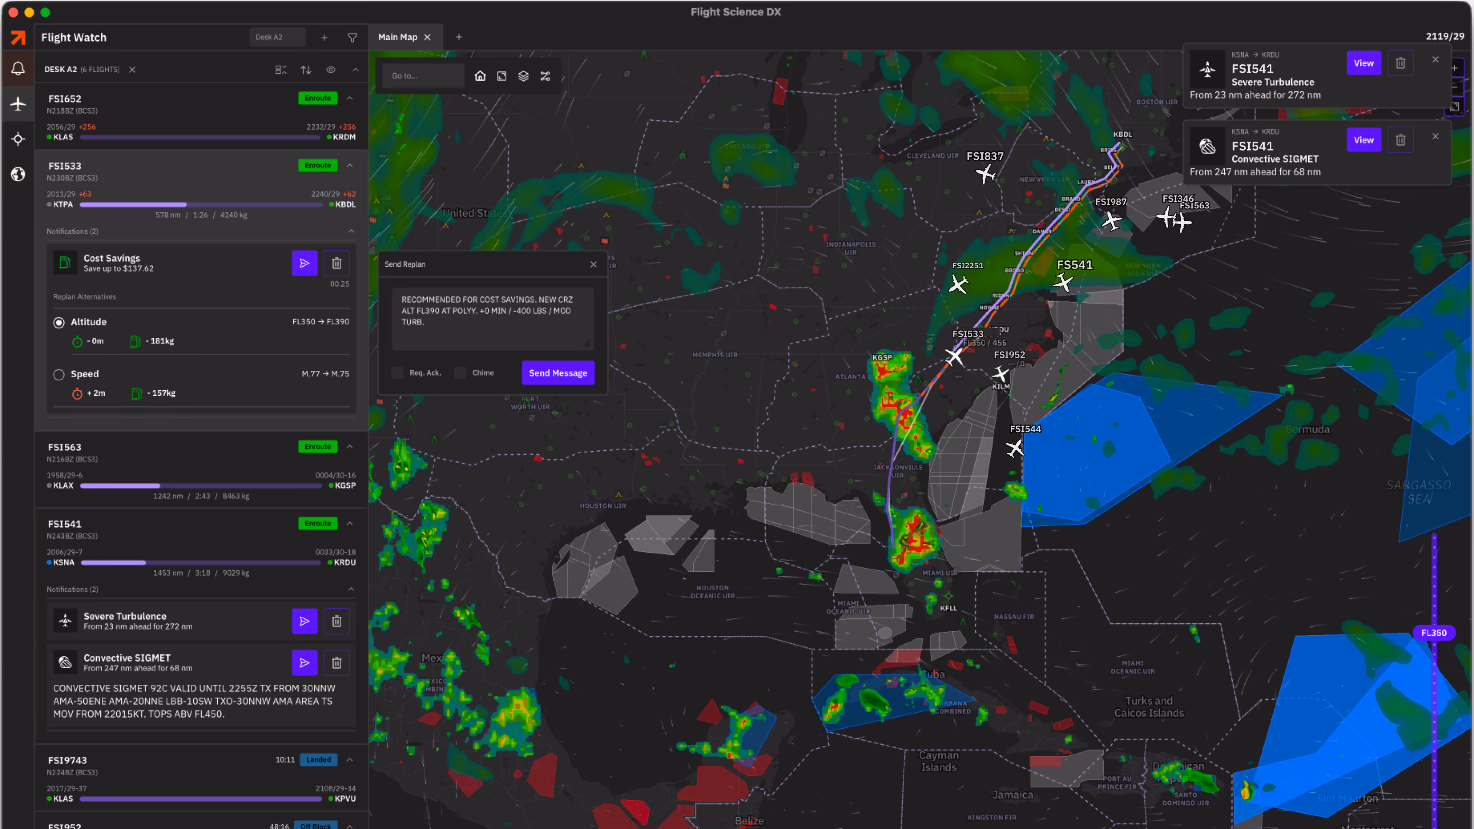Click the Go to... search field
The width and height of the screenshot is (1474, 829).
point(424,76)
